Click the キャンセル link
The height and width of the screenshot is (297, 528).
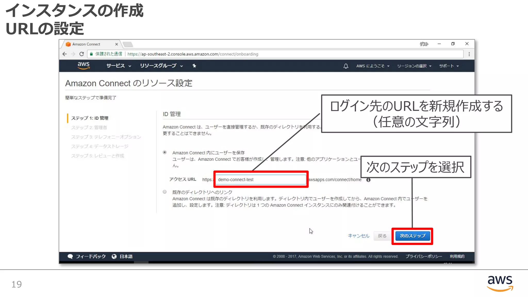[x=359, y=236]
